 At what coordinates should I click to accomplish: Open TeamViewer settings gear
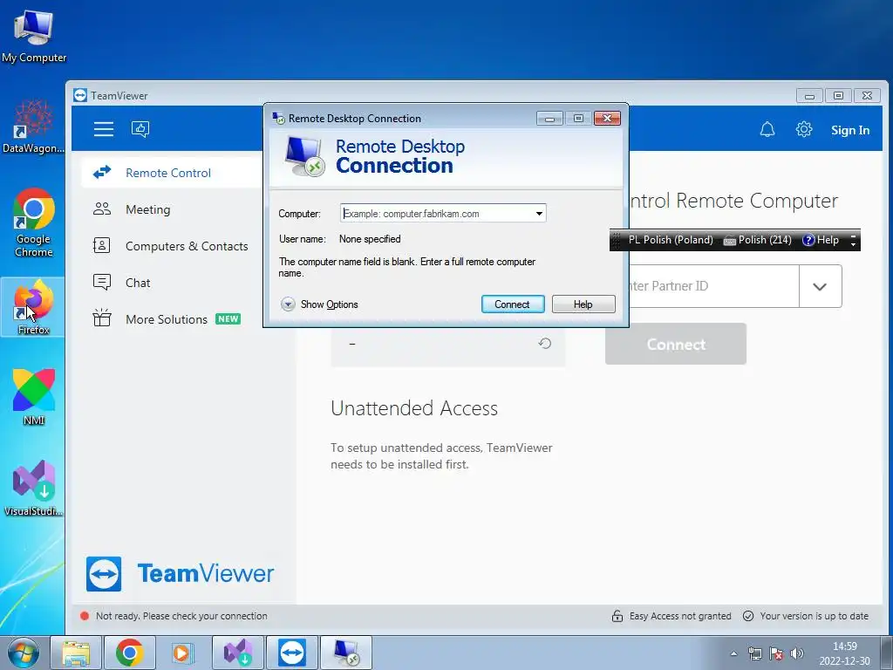point(803,129)
